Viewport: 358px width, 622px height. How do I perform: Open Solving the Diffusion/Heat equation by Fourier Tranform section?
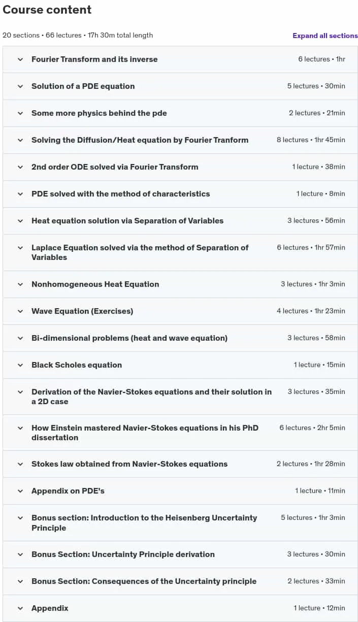[x=180, y=140]
